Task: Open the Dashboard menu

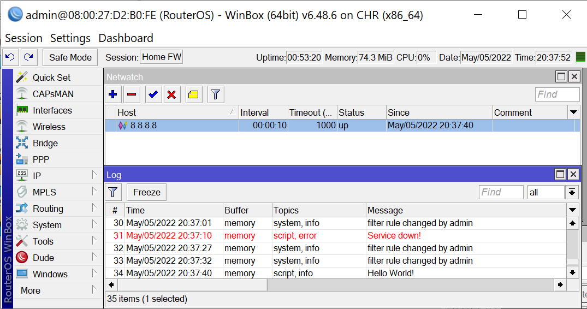Action: click(126, 38)
